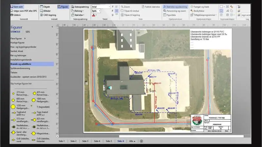
Task: Switch to the Side-2 tab
Action: point(73,141)
